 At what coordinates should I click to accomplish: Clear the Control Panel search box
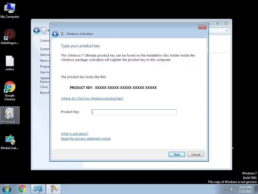(x=227, y=31)
